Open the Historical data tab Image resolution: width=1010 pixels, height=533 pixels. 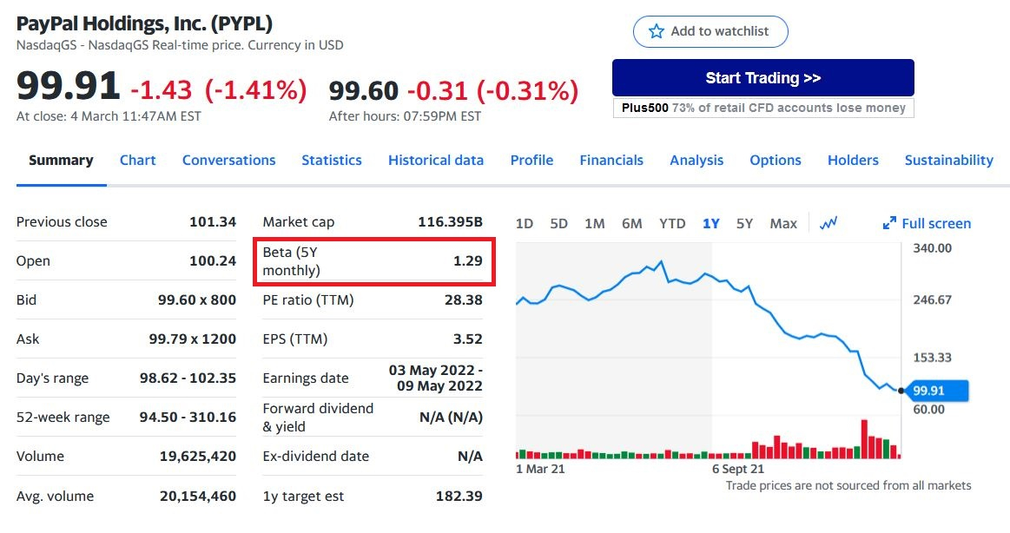(x=436, y=161)
